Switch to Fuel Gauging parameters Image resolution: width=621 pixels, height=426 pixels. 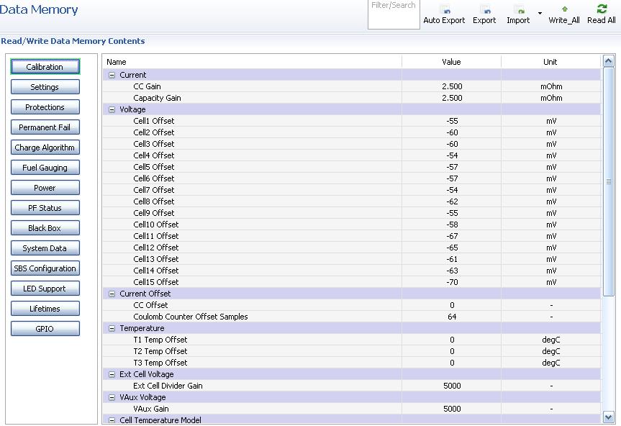pos(45,168)
